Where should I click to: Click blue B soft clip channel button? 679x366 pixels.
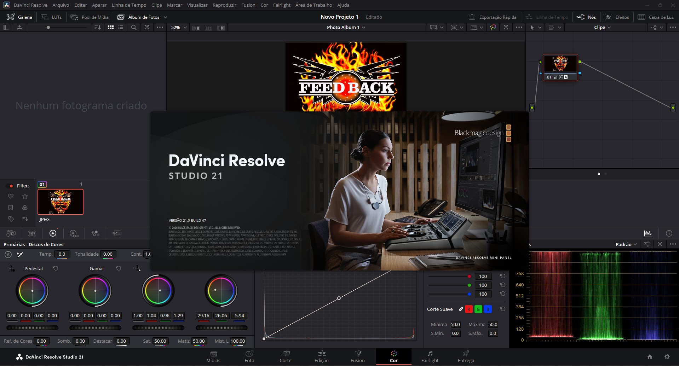pos(488,309)
